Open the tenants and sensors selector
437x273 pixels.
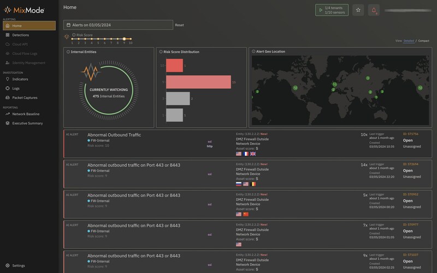(332, 10)
